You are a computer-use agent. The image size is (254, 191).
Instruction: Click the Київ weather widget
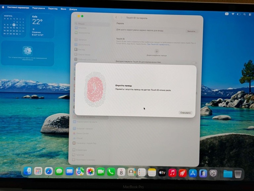(42, 26)
